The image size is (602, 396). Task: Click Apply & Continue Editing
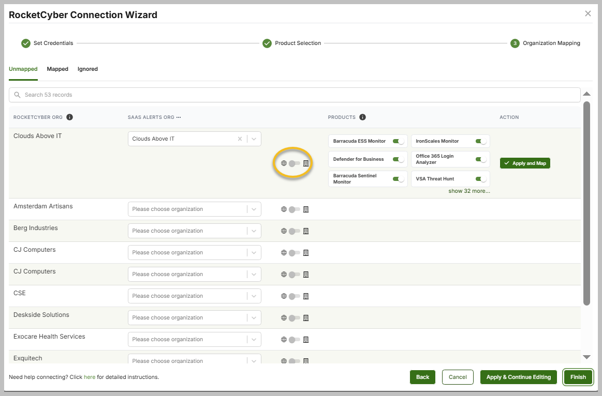518,377
